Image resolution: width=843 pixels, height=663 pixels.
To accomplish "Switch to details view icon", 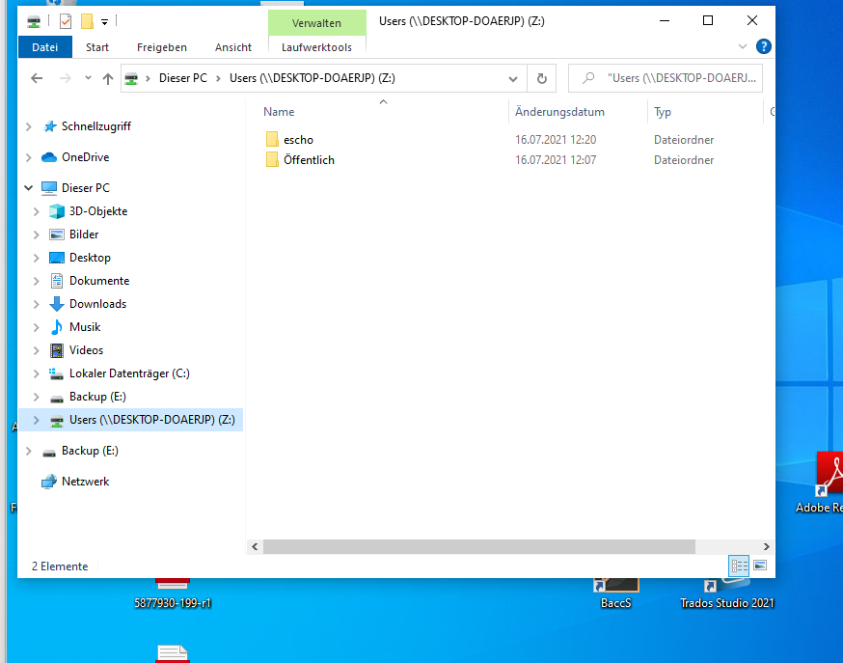I will tap(740, 566).
